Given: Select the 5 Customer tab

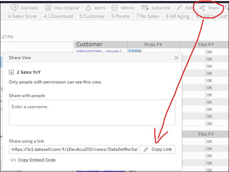Looking at the screenshot, I should click(92, 16).
